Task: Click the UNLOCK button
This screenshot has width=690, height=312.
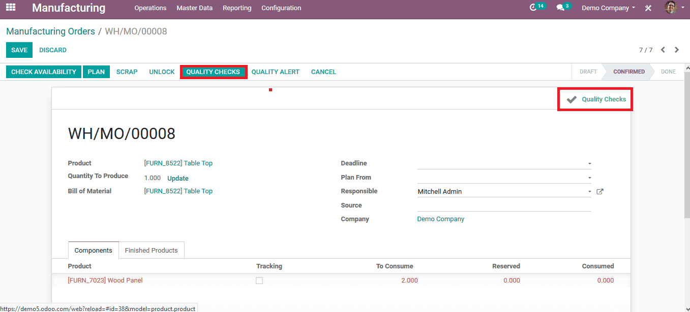Action: [x=162, y=72]
